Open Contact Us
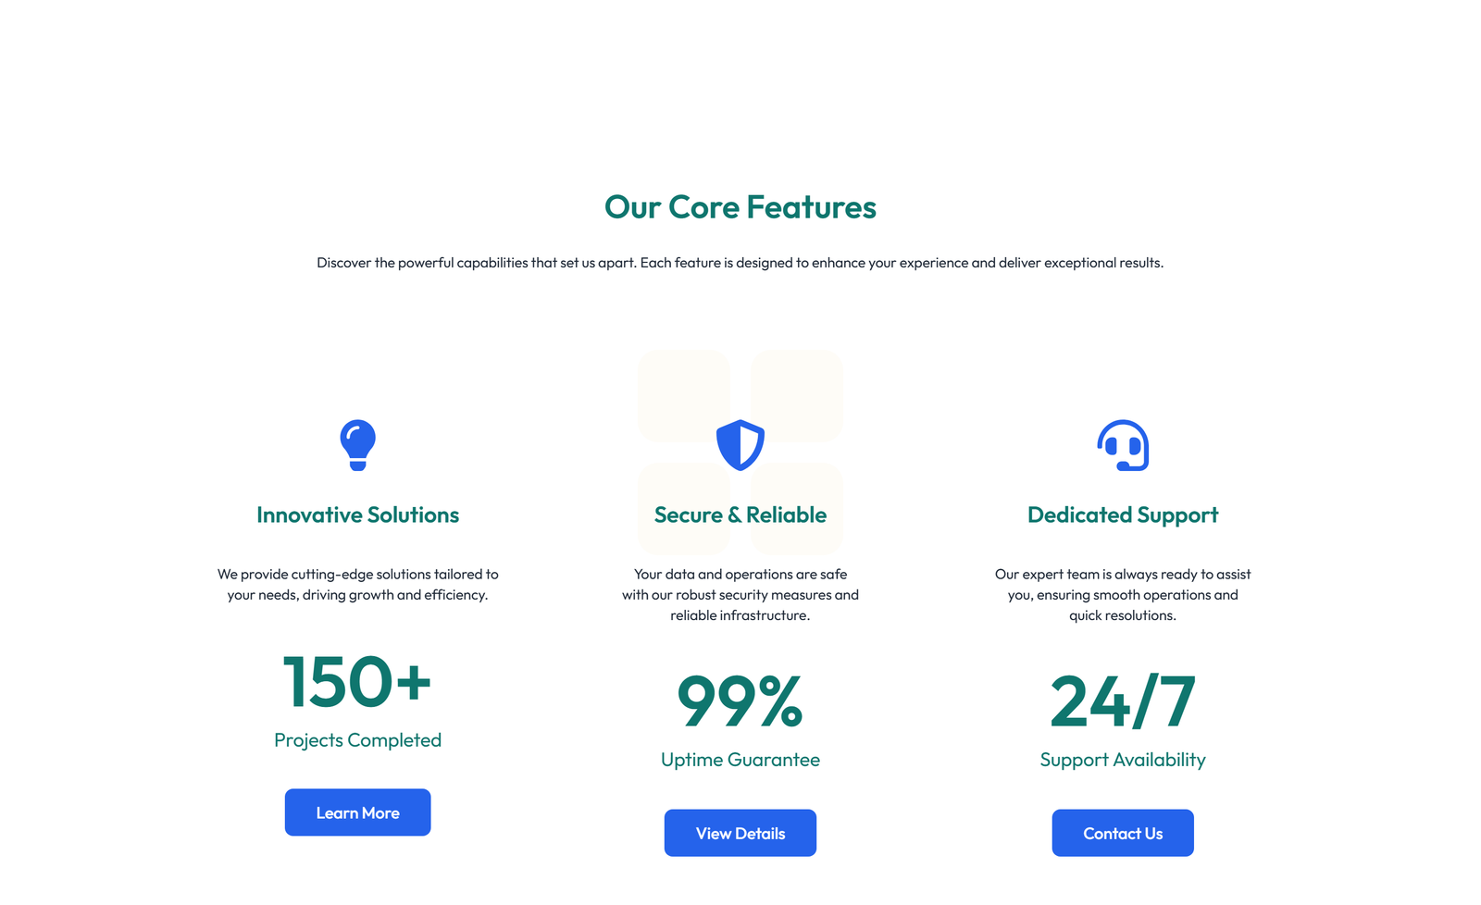This screenshot has height=905, width=1481. click(1122, 832)
